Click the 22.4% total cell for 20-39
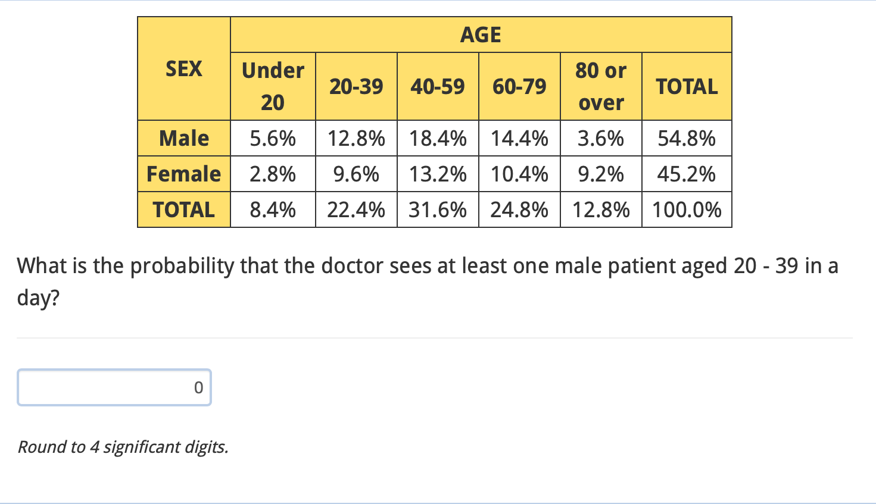This screenshot has height=504, width=876. [356, 209]
